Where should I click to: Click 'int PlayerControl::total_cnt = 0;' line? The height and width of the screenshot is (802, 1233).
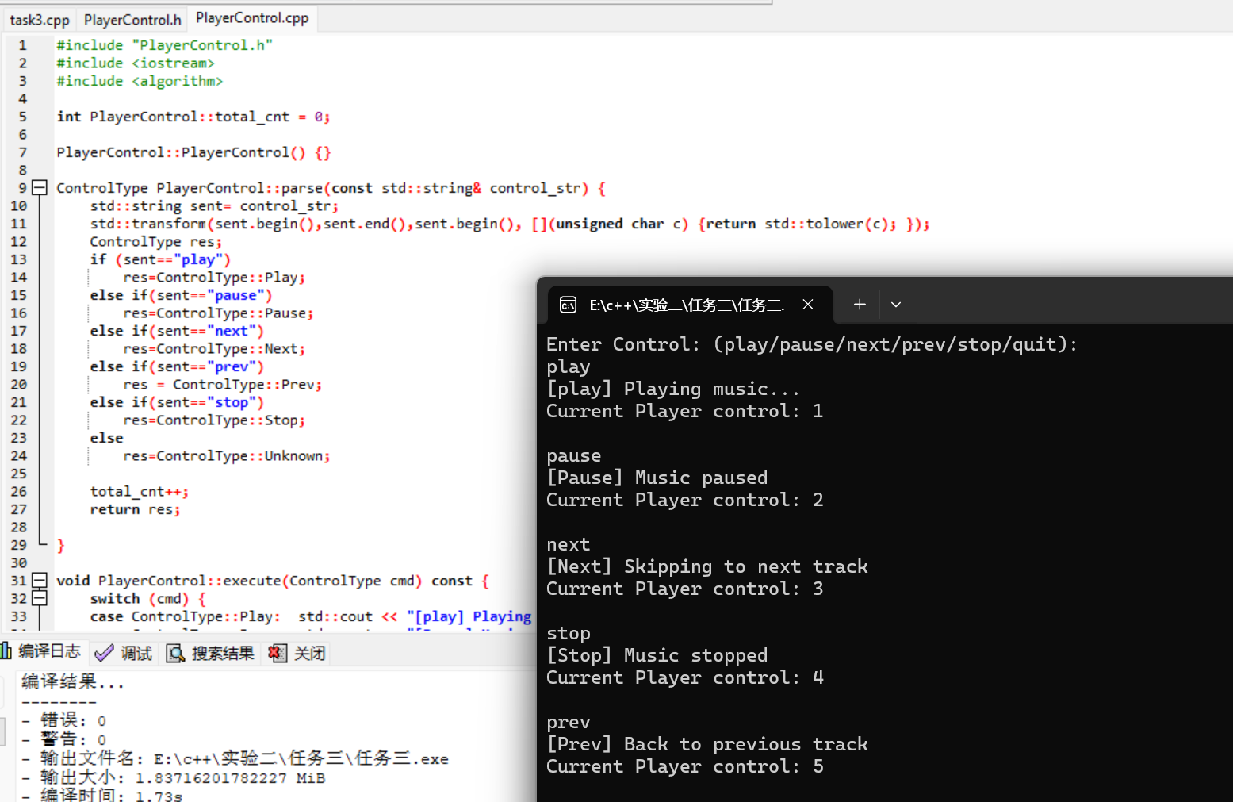193,117
